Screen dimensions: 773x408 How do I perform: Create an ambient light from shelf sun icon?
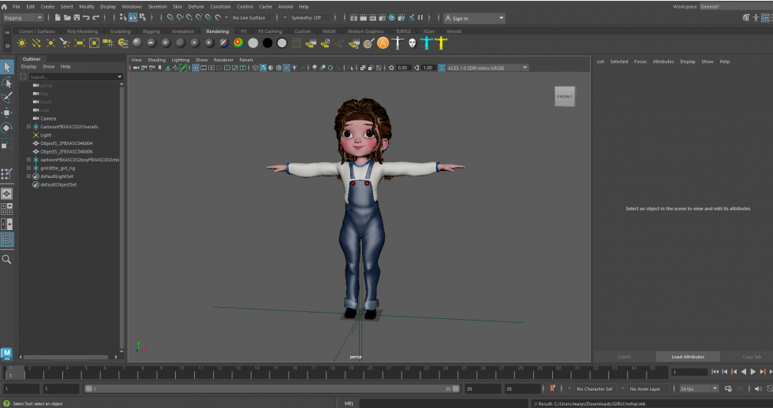(22, 43)
